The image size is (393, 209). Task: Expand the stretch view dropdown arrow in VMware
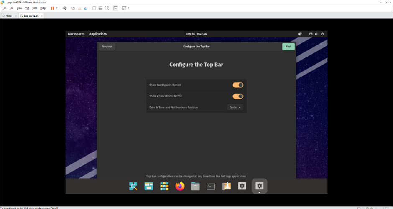coord(129,8)
